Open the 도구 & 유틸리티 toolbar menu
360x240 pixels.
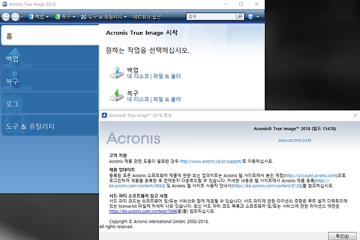point(104,17)
